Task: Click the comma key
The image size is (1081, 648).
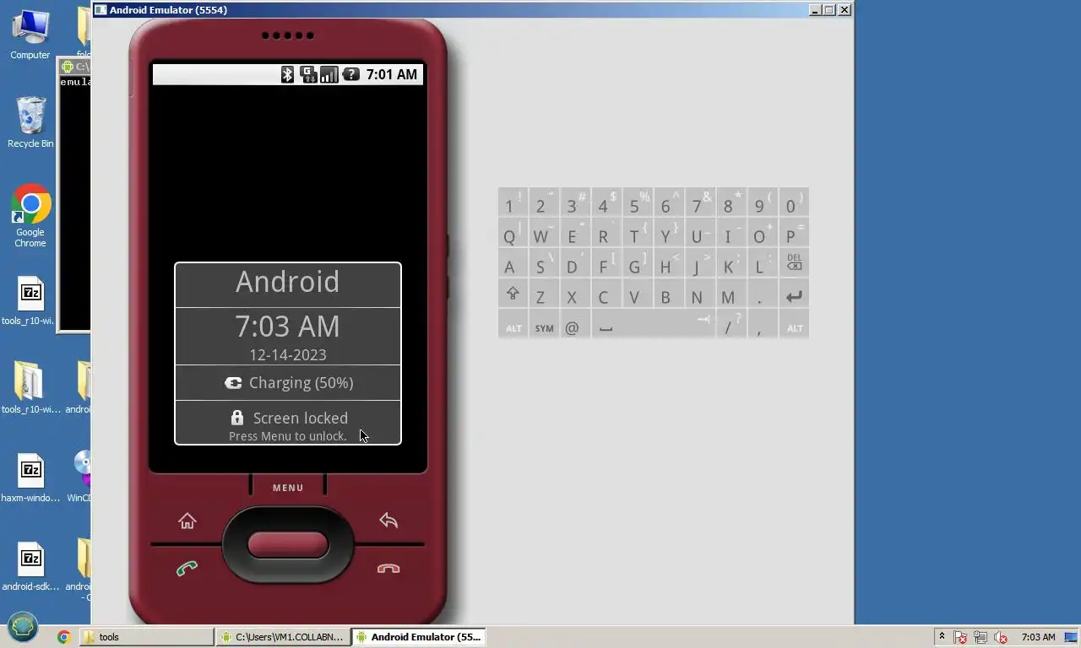Action: point(763,325)
